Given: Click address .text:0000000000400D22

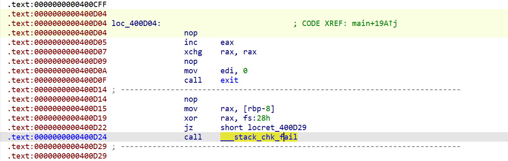Looking at the screenshot, I should (x=57, y=128).
